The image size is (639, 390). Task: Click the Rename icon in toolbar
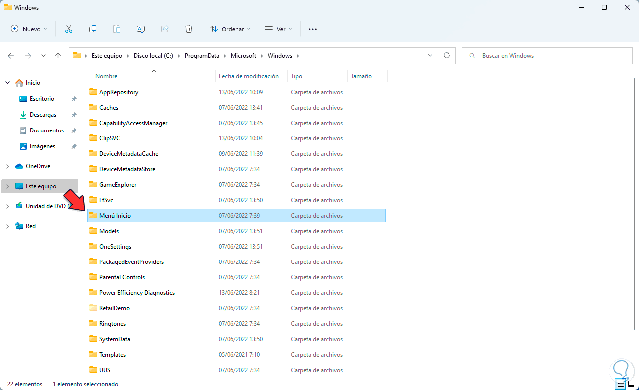141,29
